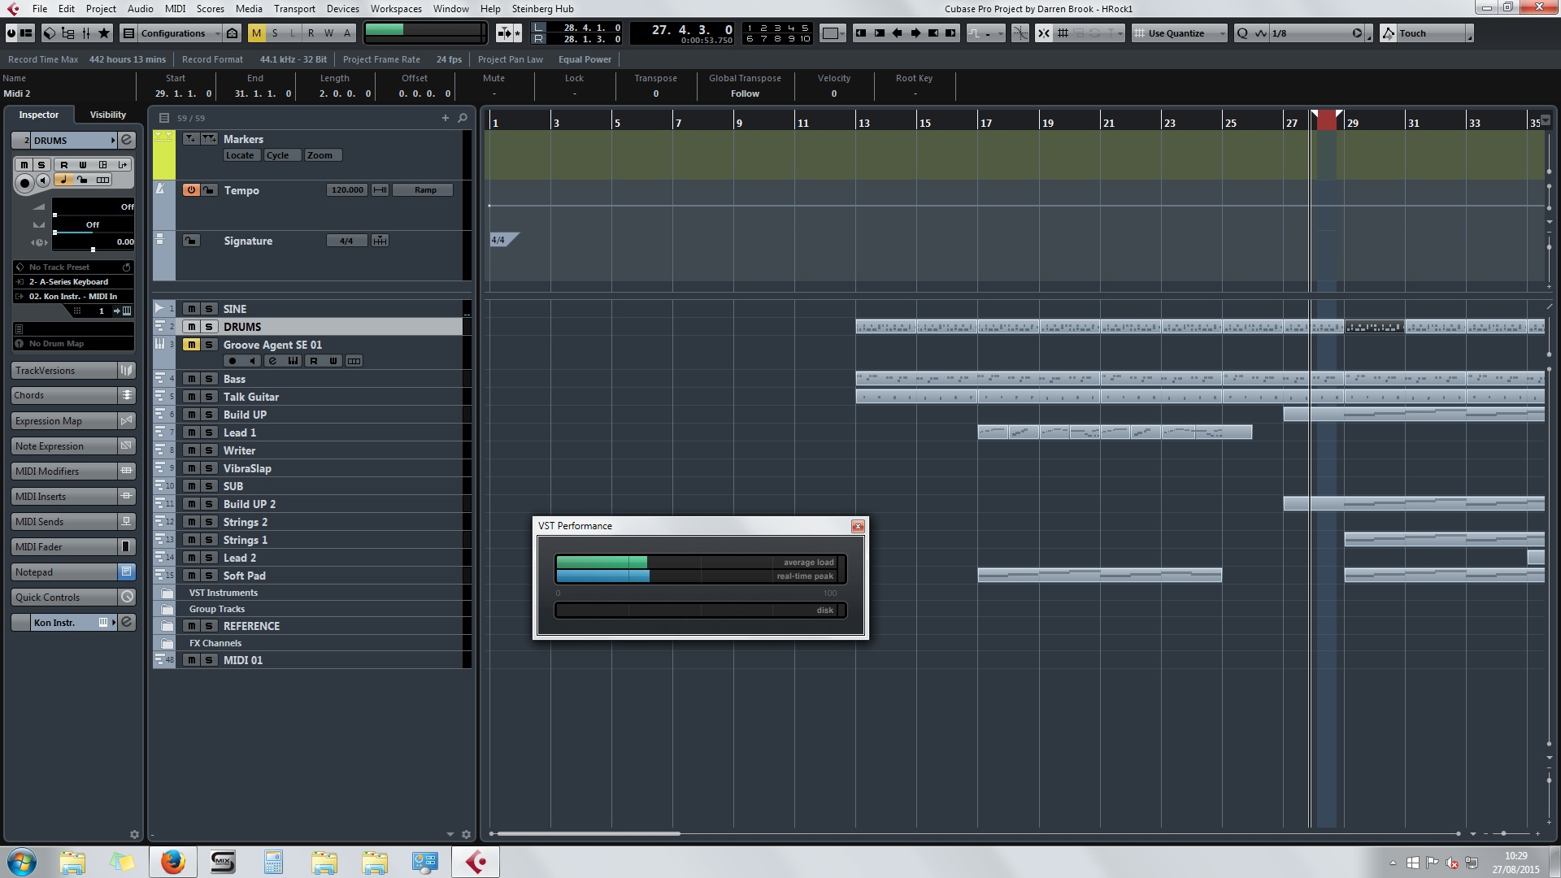Click the Ramp button on the Tempo track
The width and height of the screenshot is (1561, 878).
pyautogui.click(x=424, y=190)
